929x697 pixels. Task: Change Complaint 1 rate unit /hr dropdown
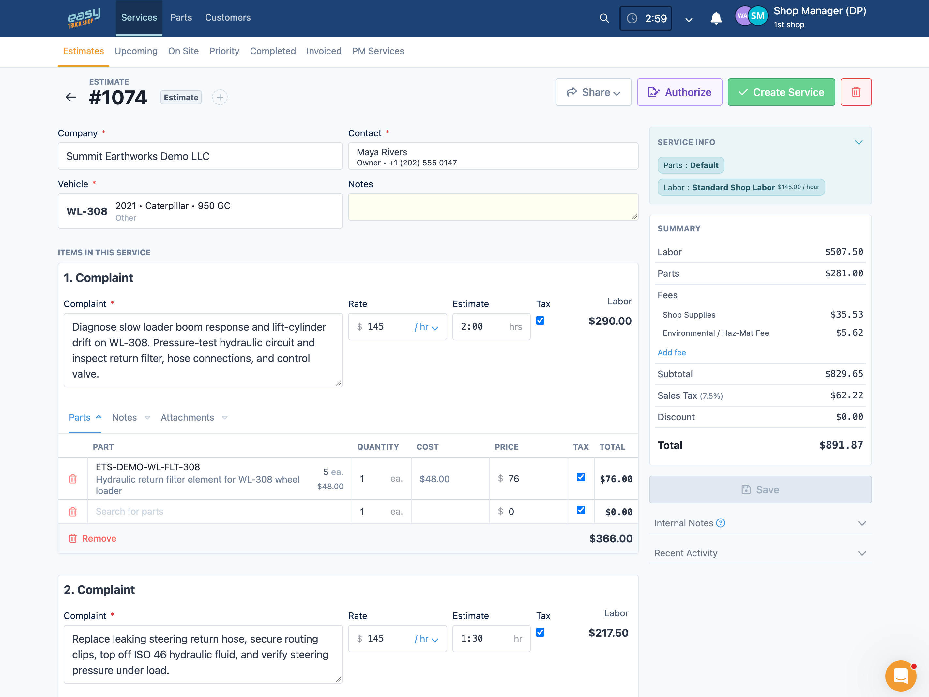(x=426, y=327)
